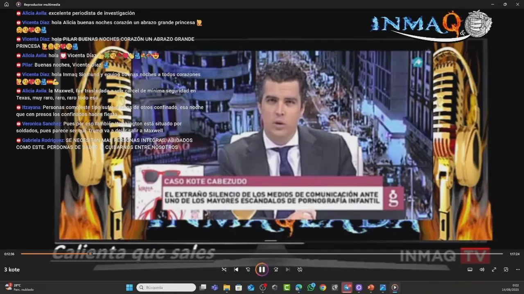
Task: Open WhatsApp from the taskbar
Action: click(x=311, y=287)
